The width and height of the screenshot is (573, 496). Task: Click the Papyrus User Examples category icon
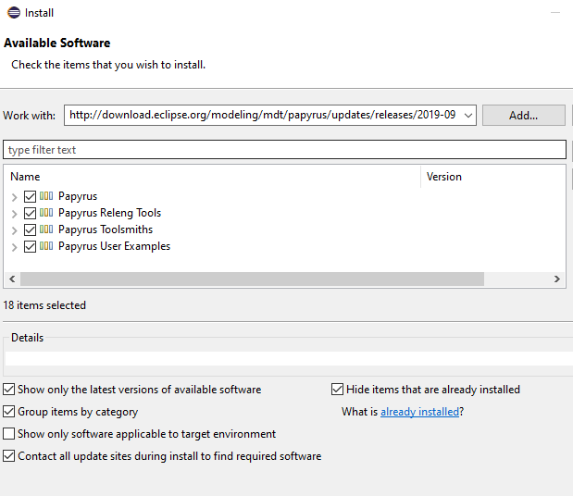click(46, 246)
